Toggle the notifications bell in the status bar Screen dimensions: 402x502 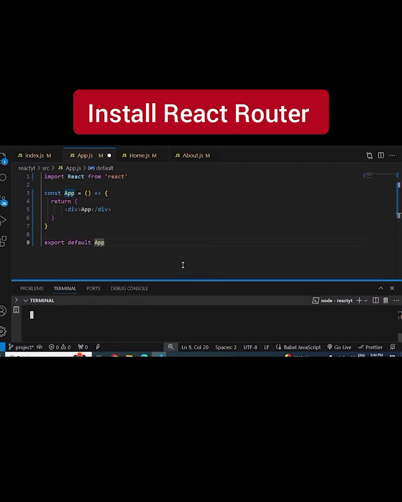(x=393, y=347)
